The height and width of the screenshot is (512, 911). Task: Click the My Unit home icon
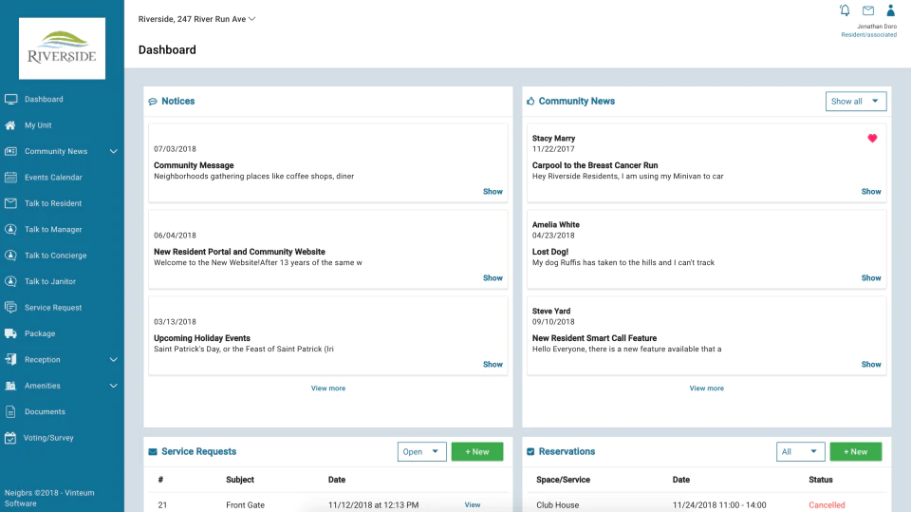[x=10, y=125]
